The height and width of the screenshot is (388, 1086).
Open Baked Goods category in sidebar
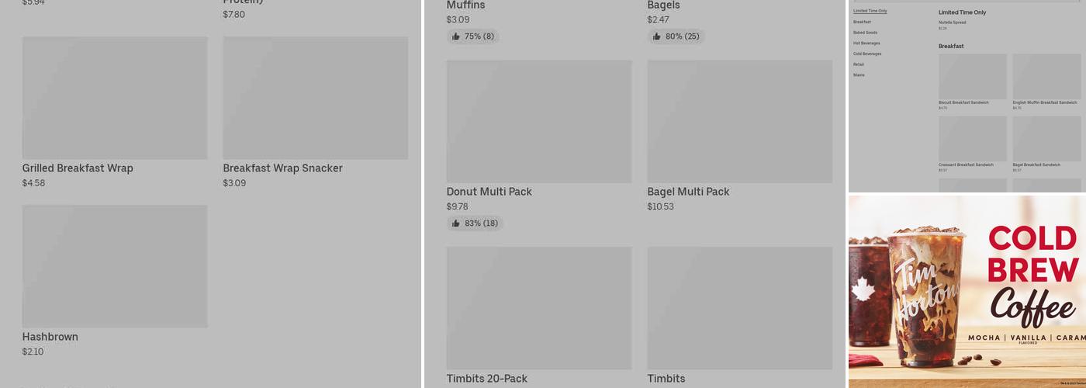tap(865, 33)
